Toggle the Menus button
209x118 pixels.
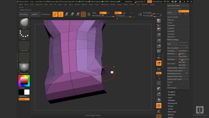150,1
